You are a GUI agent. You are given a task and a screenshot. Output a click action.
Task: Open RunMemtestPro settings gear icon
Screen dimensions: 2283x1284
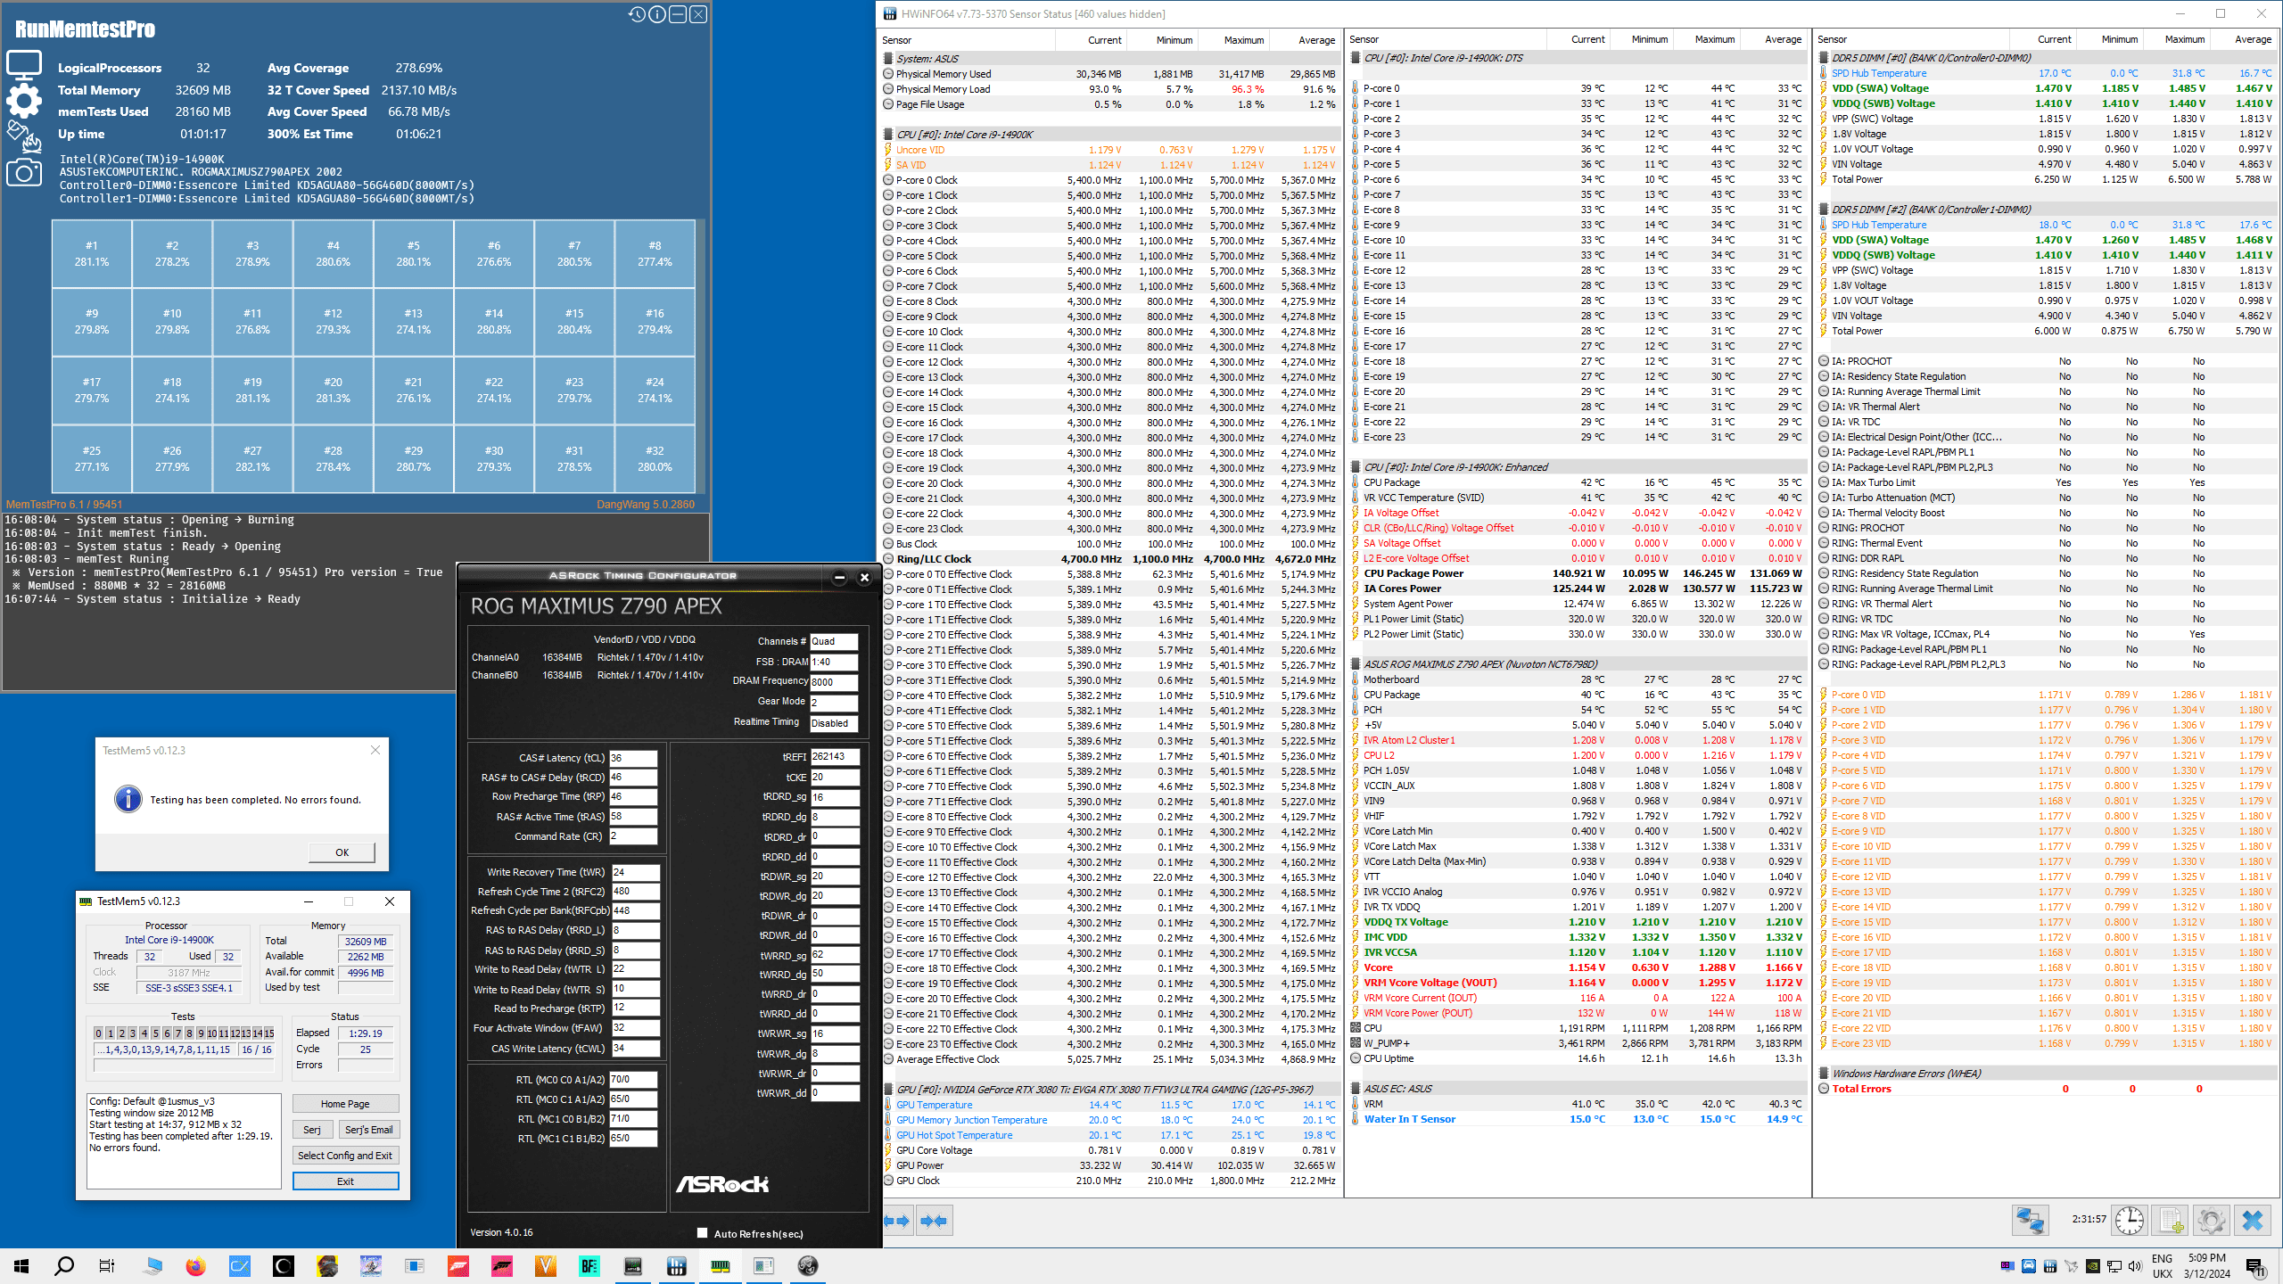pos(24,101)
